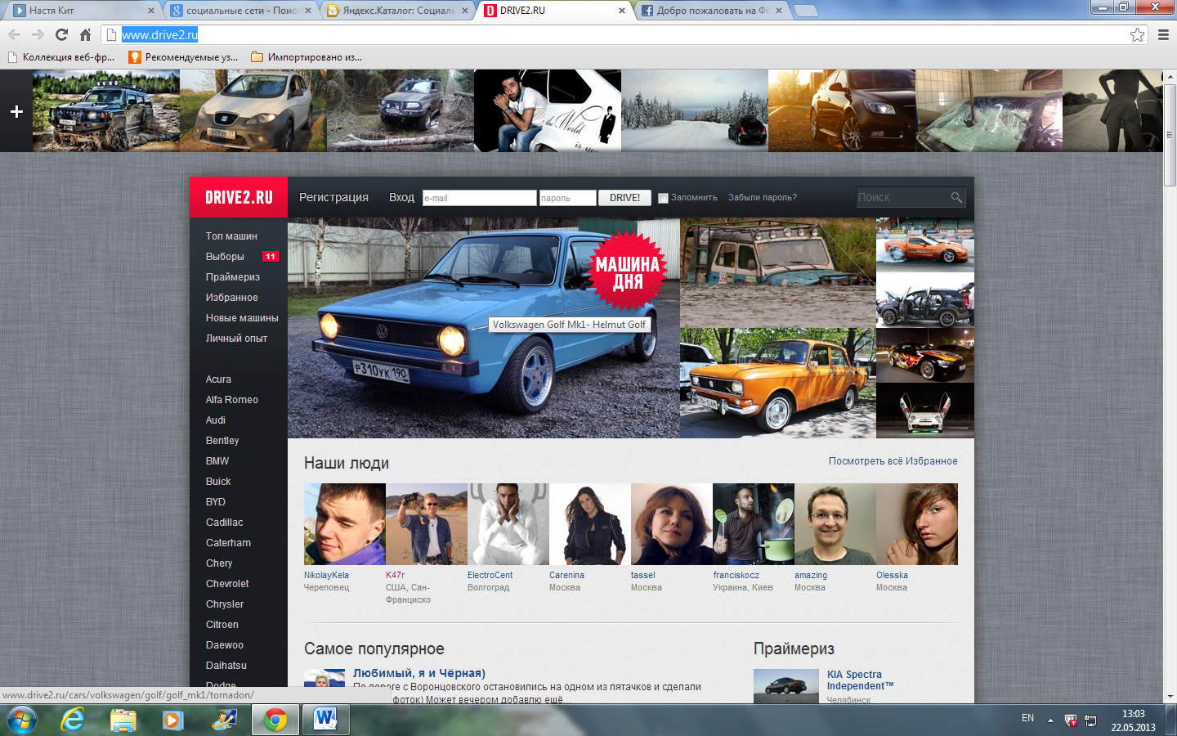This screenshot has height=736, width=1177.
Task: Open Olesska user profile photo
Action: coord(916,524)
